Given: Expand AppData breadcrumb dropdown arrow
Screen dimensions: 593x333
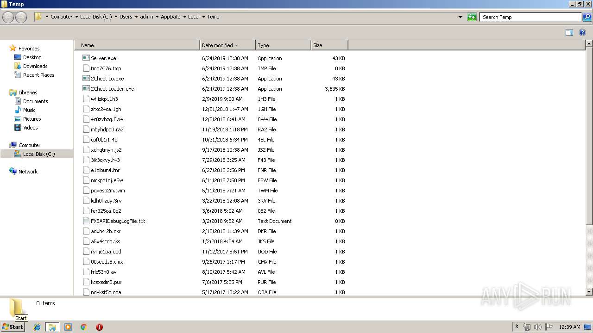Looking at the screenshot, I should [x=184, y=17].
